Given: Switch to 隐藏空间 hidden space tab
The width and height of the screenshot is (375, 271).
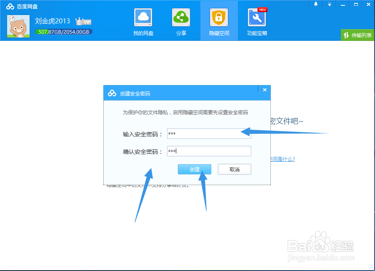Looking at the screenshot, I should point(219,21).
